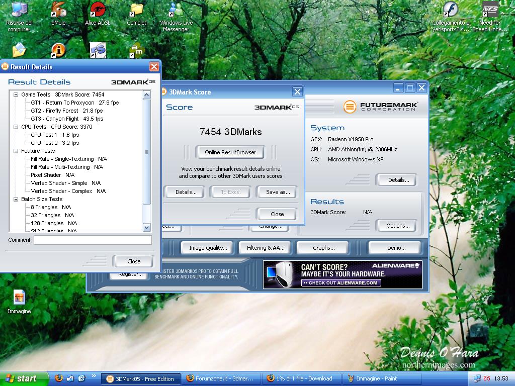Launch Windows Live Messenger from the desktop
Image resolution: width=515 pixels, height=386 pixels.
176,17
